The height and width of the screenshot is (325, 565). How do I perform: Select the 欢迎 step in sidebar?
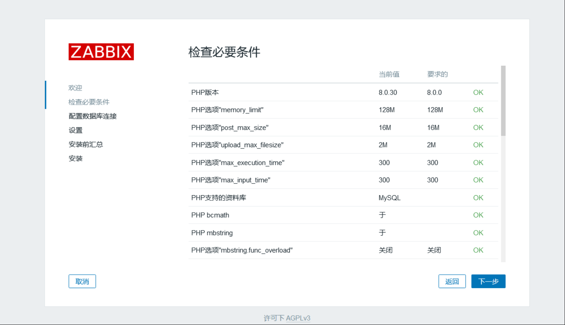coord(75,88)
